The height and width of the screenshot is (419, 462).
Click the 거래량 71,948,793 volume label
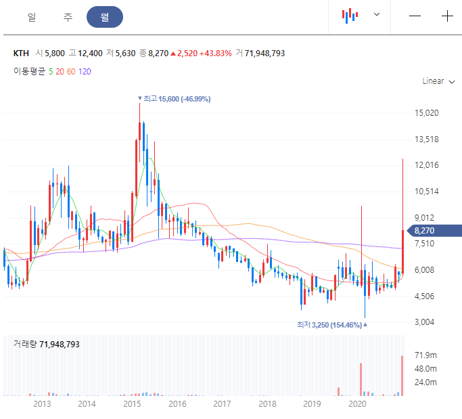tap(46, 344)
